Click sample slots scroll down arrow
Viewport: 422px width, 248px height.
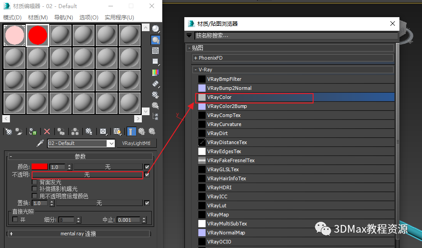[x=145, y=111]
